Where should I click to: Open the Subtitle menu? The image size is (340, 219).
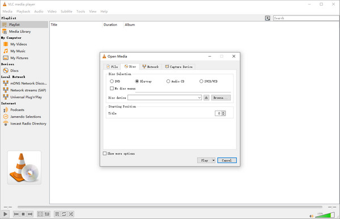[x=66, y=11]
